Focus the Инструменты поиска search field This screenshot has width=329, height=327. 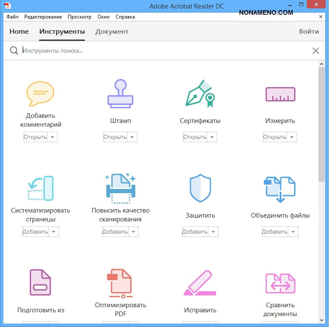tap(164, 51)
